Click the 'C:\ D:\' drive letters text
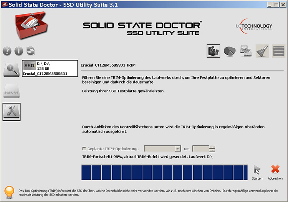This screenshot has width=288, height=202. pyautogui.click(x=43, y=64)
